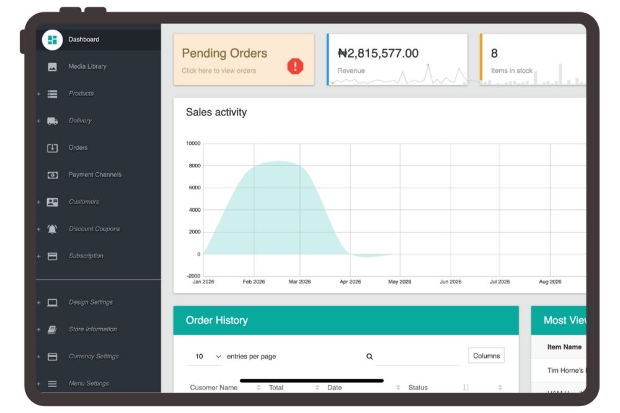This screenshot has width=620, height=413.
Task: Click the Order History search input field
Action: (x=418, y=357)
